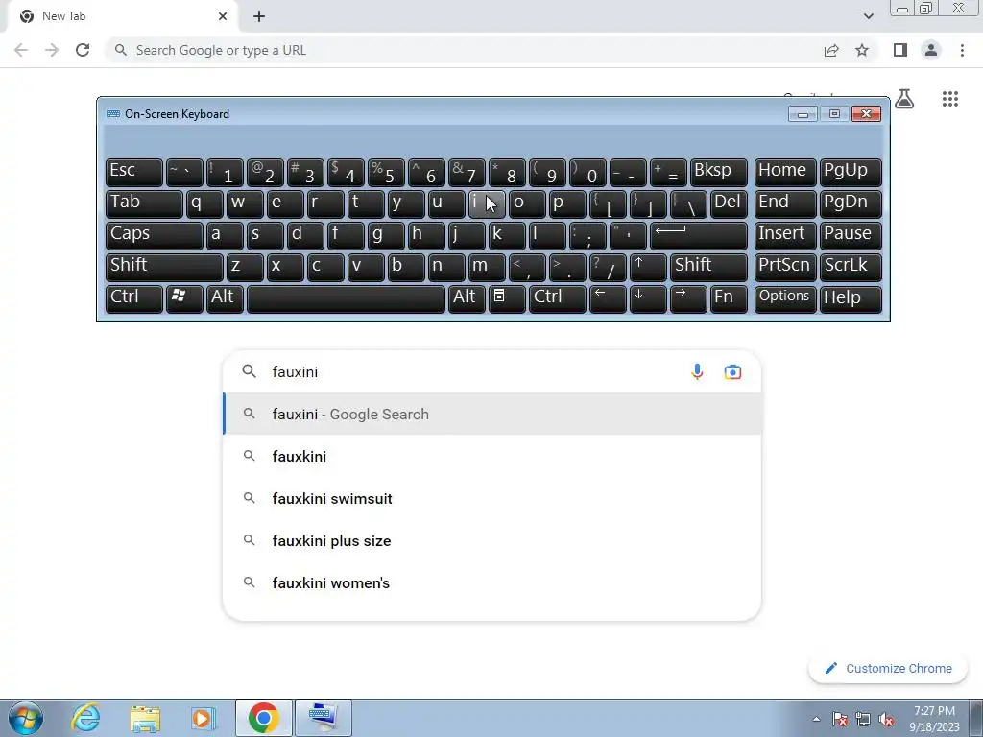Start voice search with the microphone icon
Screen dimensions: 983x737
pyautogui.click(x=697, y=371)
